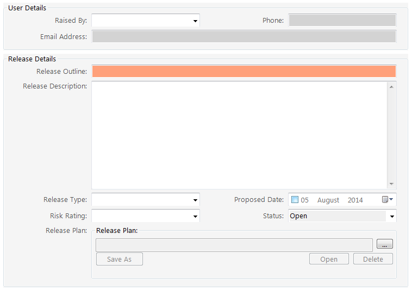The image size is (412, 291).
Task: Toggle the Proposed Date checkbox
Action: point(295,200)
